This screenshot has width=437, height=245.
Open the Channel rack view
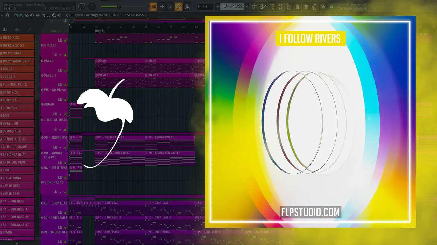pyautogui.click(x=272, y=6)
